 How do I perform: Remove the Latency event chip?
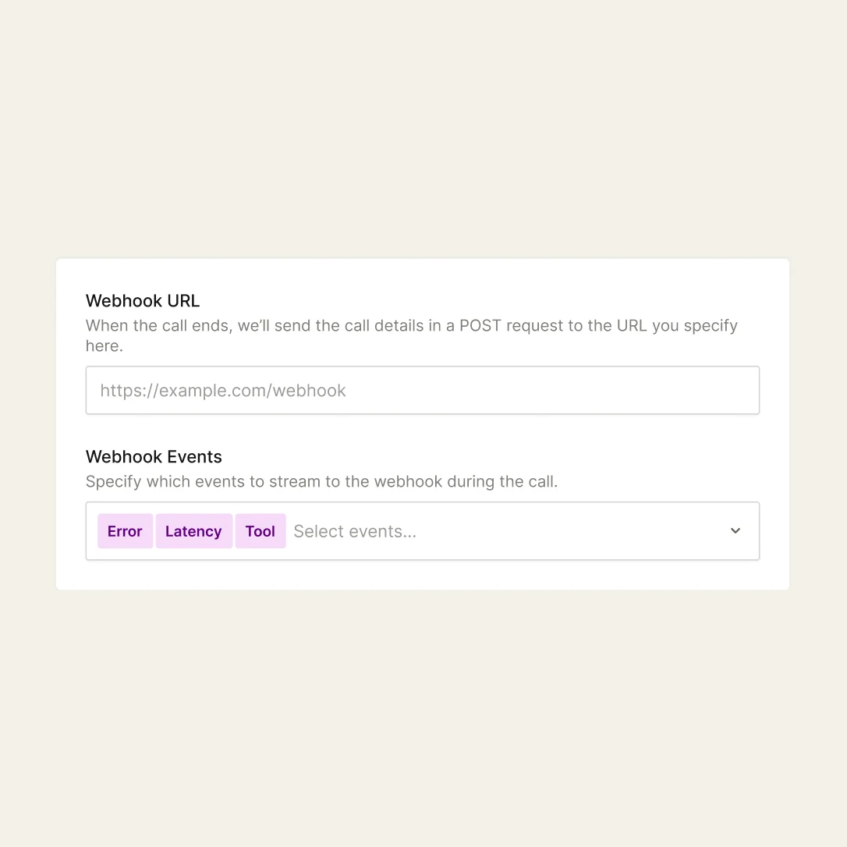[193, 531]
